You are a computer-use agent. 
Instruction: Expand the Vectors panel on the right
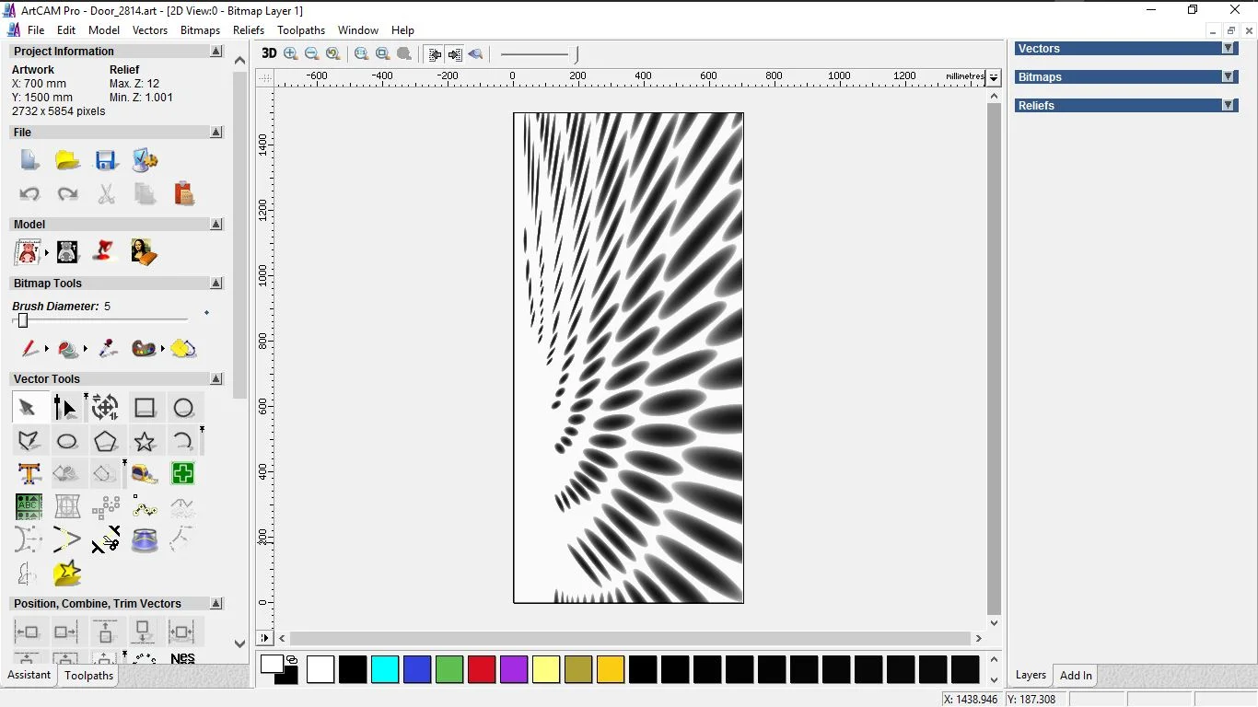click(x=1228, y=49)
